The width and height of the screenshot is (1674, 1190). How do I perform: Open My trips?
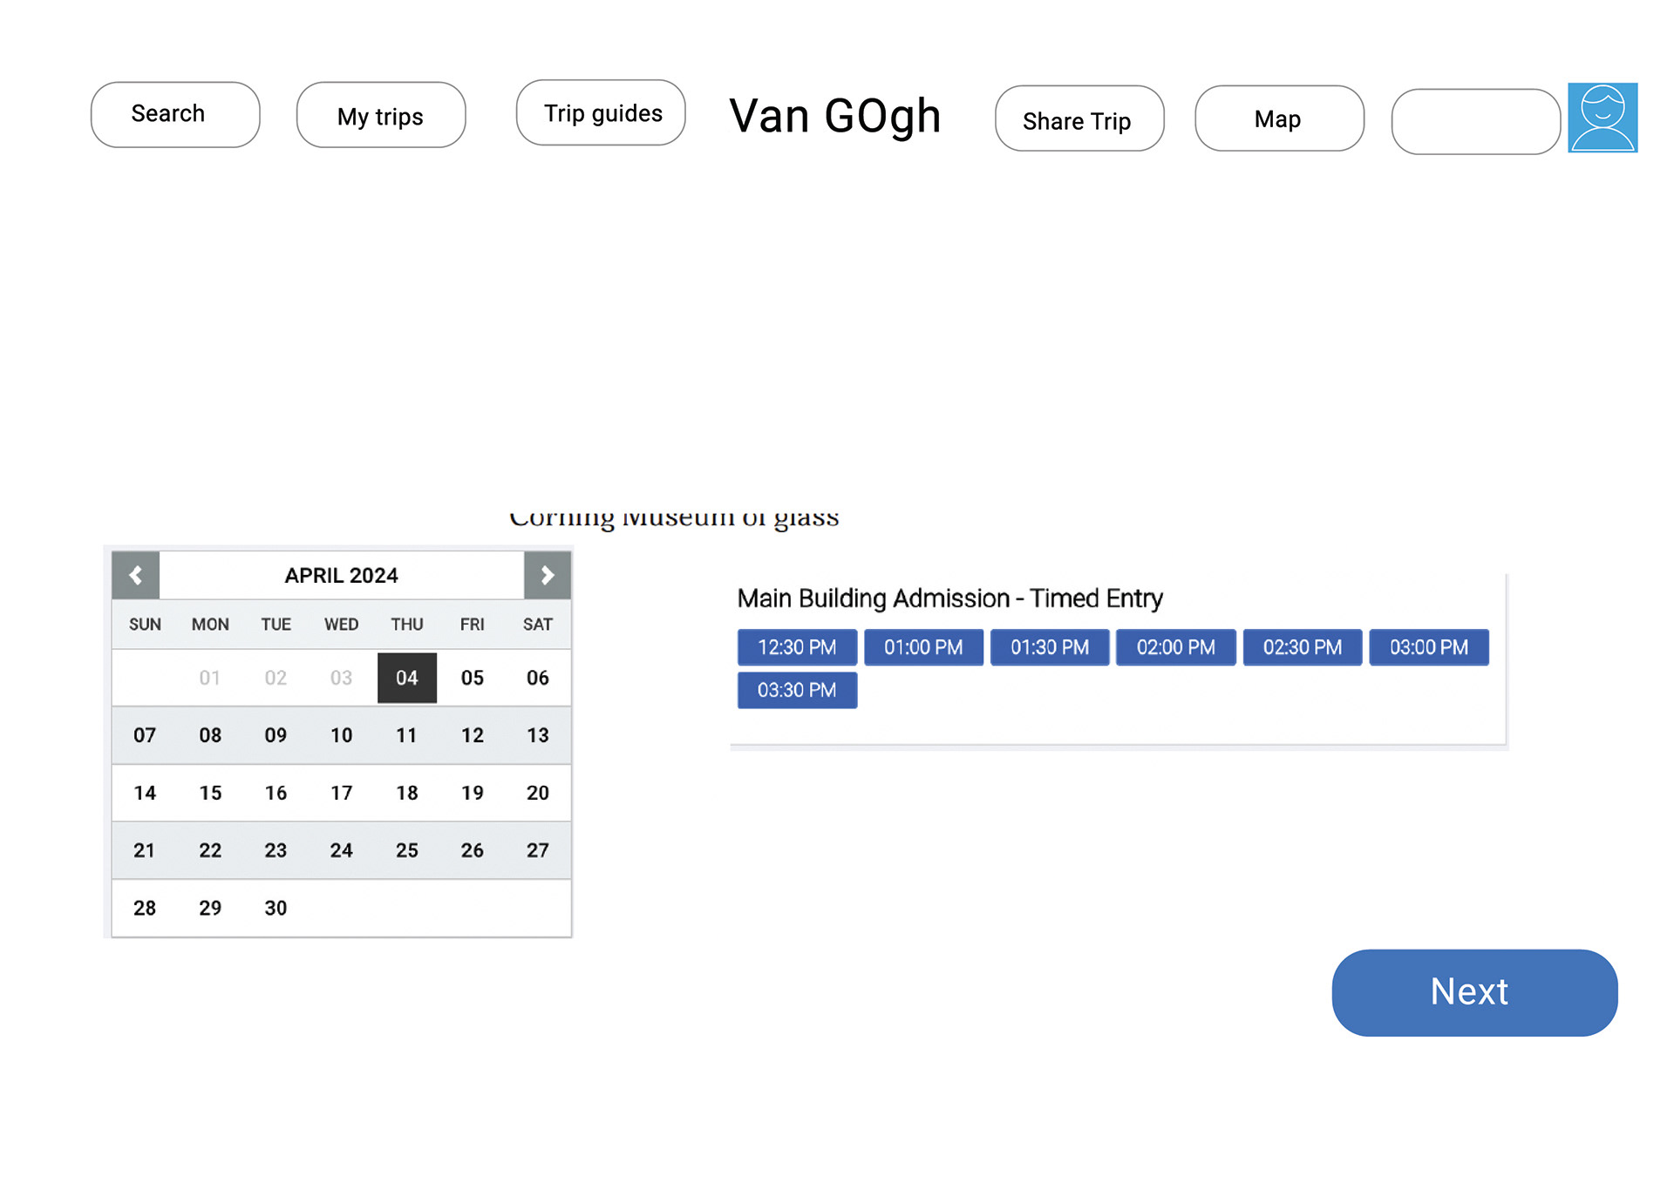(x=381, y=115)
